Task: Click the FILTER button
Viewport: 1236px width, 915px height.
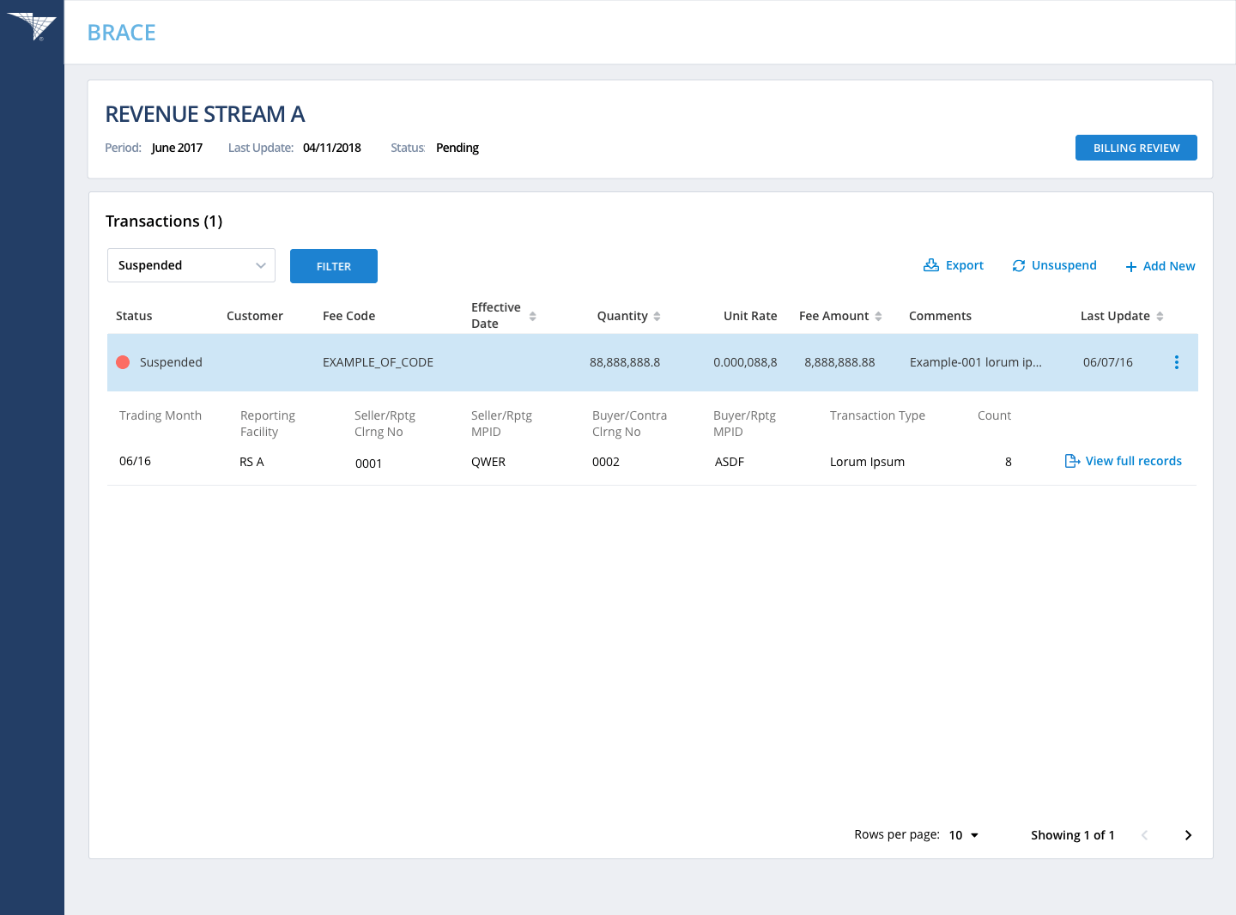Action: point(334,266)
